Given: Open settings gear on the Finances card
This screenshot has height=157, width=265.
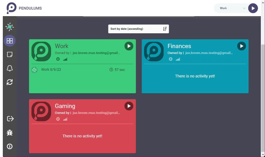Looking at the screenshot, I should point(171,59).
